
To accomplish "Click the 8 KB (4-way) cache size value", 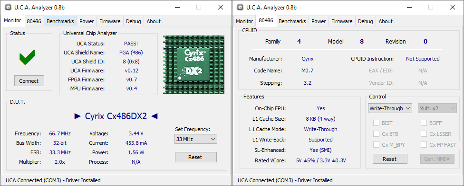I will pos(320,119).
